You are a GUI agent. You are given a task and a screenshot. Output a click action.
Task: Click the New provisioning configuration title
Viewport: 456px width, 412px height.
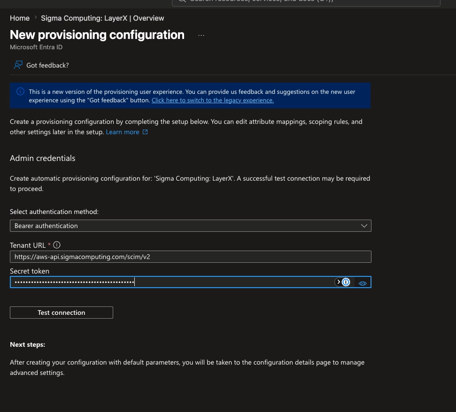click(97, 35)
